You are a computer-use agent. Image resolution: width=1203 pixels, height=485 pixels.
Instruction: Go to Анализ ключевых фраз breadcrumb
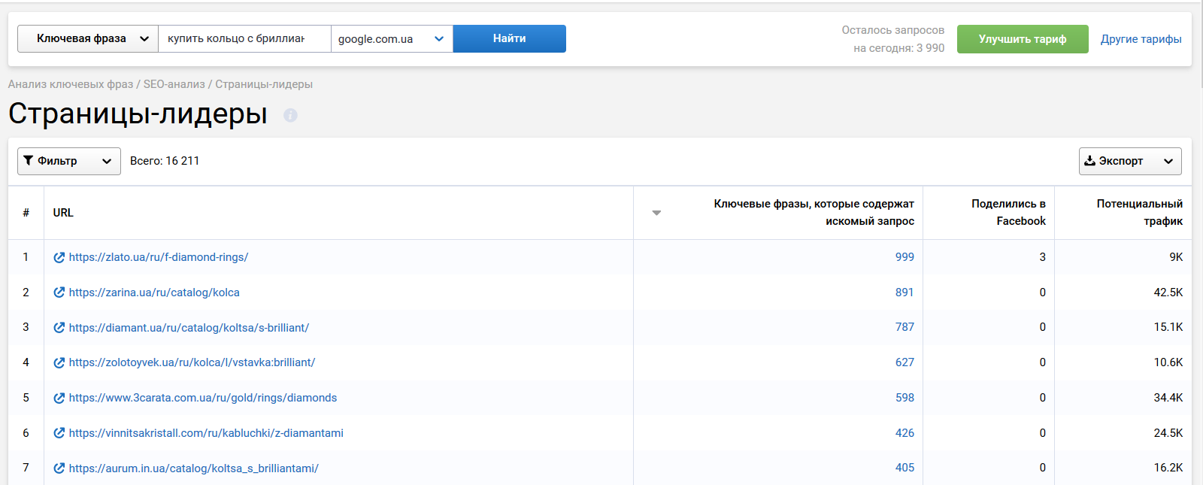pos(71,84)
